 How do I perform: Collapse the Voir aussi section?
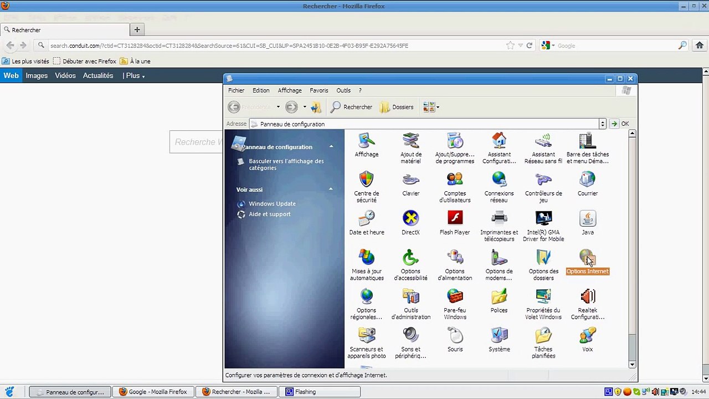click(x=331, y=189)
